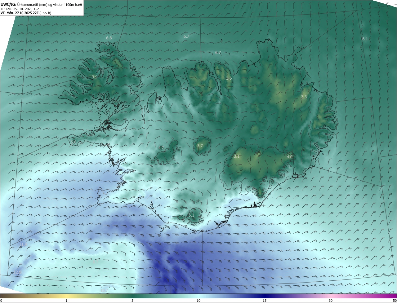
Task: Click the VT valid time line
Action: 26,13
